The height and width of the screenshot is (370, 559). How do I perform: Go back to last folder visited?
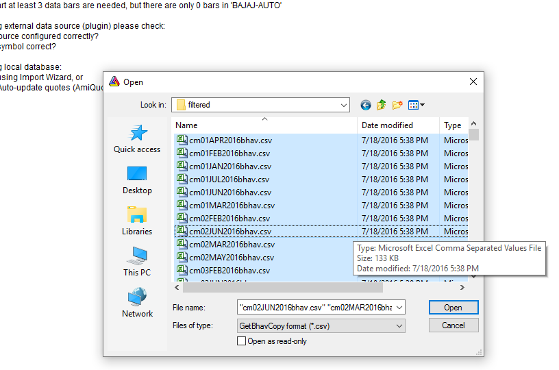365,105
